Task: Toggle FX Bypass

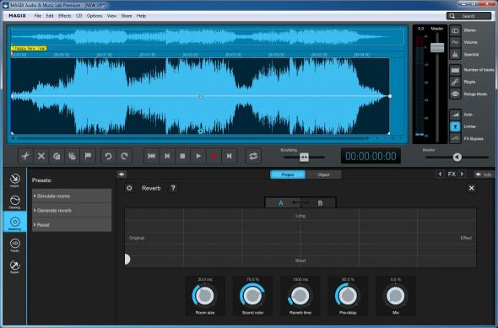Action: tap(455, 138)
